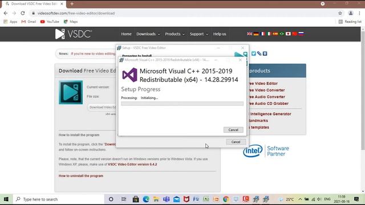
Task: Click the address bar URL
Action: point(76,13)
